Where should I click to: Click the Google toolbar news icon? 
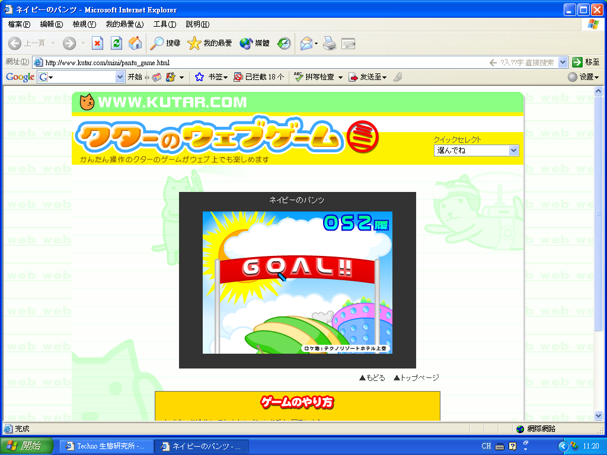point(156,77)
